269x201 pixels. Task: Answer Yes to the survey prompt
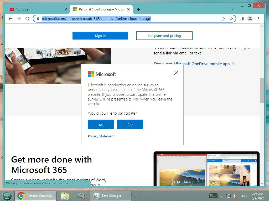click(x=101, y=124)
